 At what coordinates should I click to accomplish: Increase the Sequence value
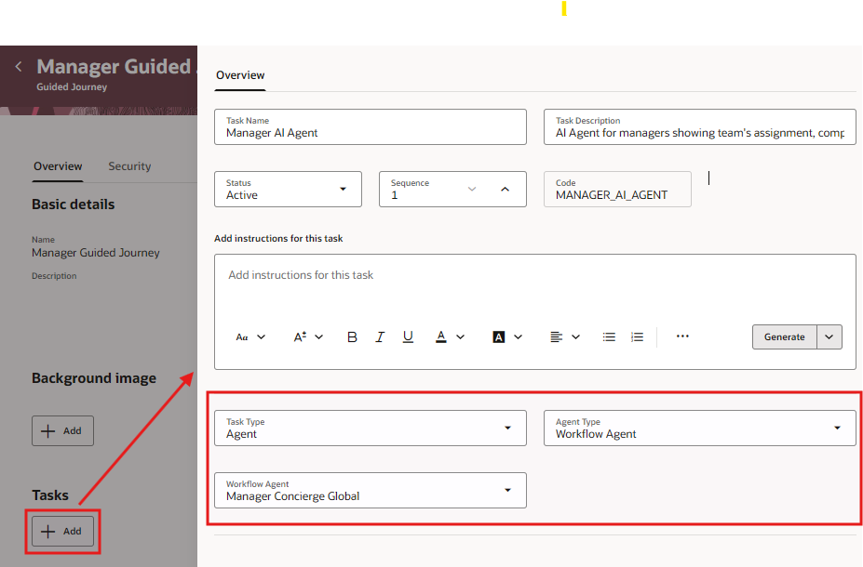tap(506, 189)
